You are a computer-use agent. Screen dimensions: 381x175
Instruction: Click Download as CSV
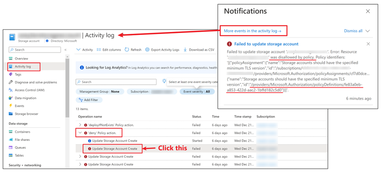point(199,50)
